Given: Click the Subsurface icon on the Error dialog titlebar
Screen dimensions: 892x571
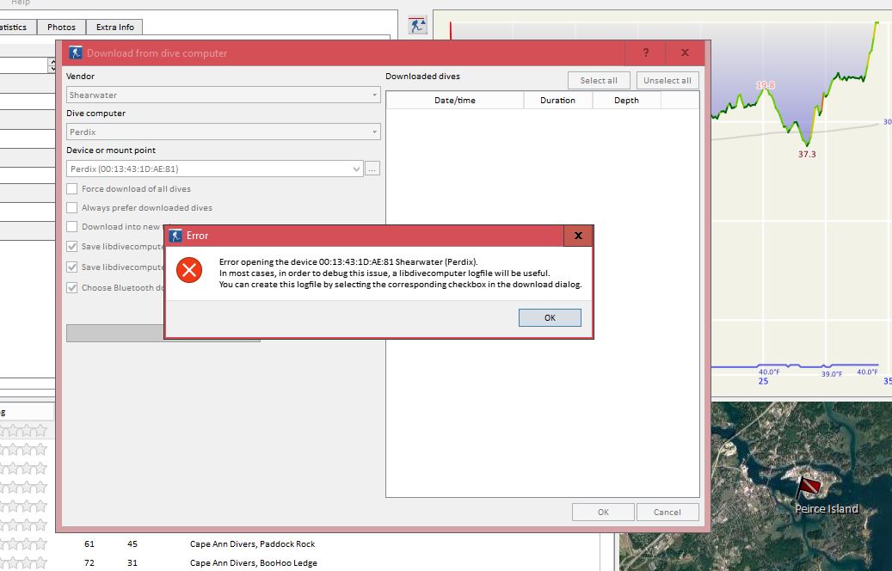Looking at the screenshot, I should [175, 235].
